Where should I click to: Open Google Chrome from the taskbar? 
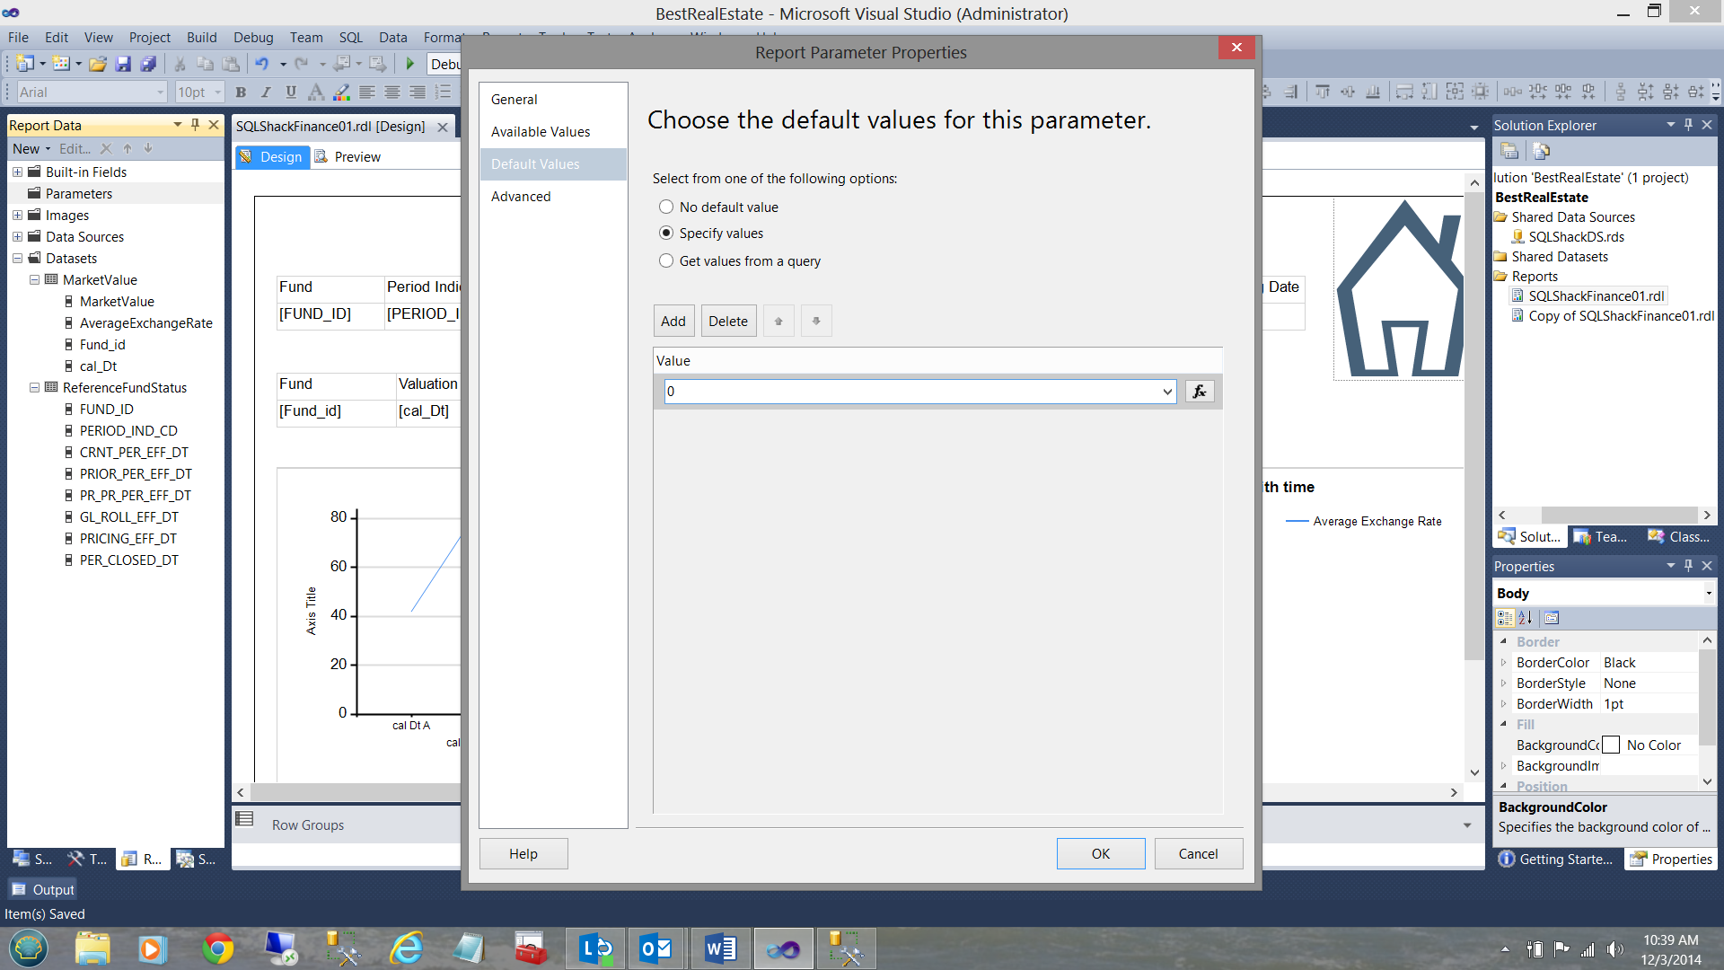217,948
